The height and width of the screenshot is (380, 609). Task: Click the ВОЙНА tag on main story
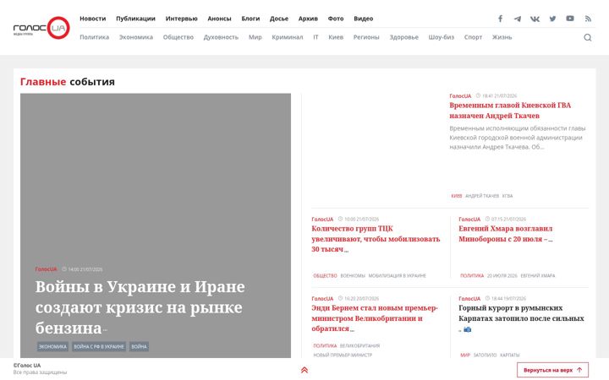139,347
